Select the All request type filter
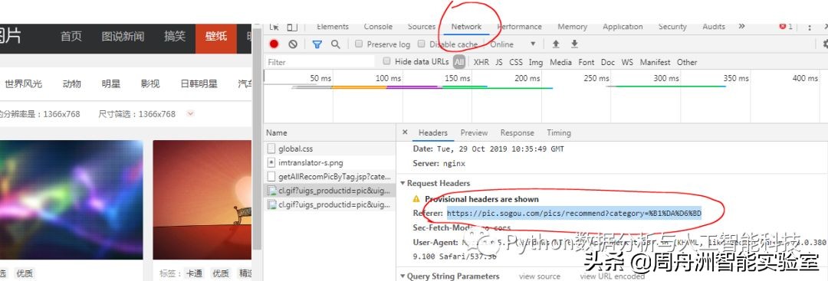The width and height of the screenshot is (828, 281). [x=459, y=62]
